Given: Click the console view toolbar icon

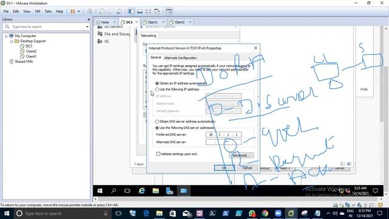Looking at the screenshot, I should (169, 12).
